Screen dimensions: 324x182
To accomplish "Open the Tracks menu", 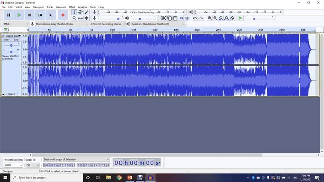I will pyautogui.click(x=50, y=7).
